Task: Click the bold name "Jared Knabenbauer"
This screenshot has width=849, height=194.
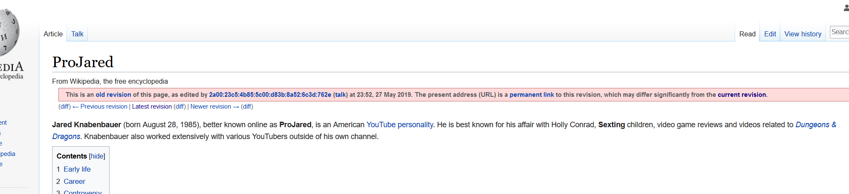Action: (87, 125)
